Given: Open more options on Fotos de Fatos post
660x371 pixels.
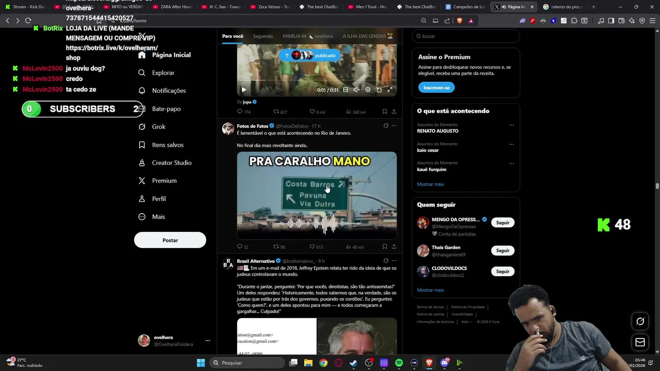Looking at the screenshot, I should tap(394, 126).
